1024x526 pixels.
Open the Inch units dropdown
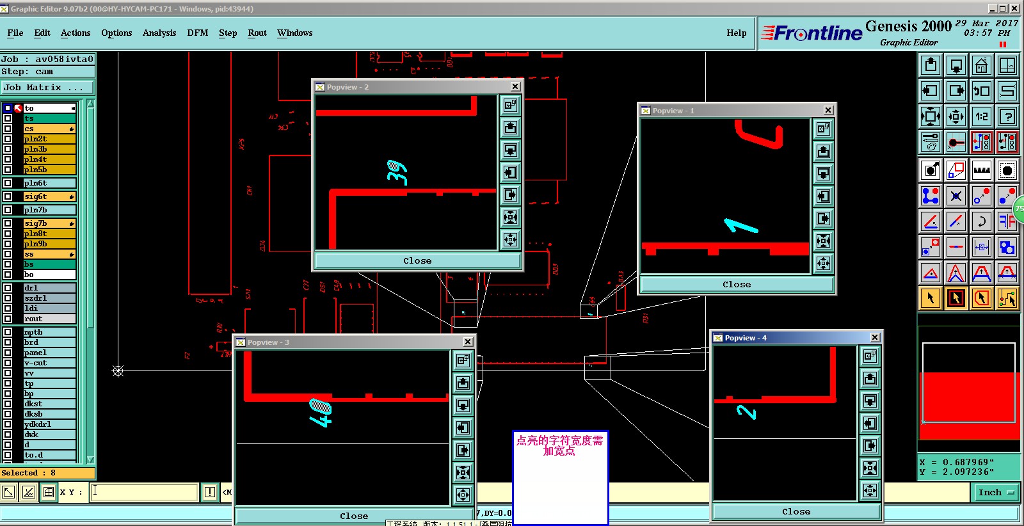coord(996,492)
